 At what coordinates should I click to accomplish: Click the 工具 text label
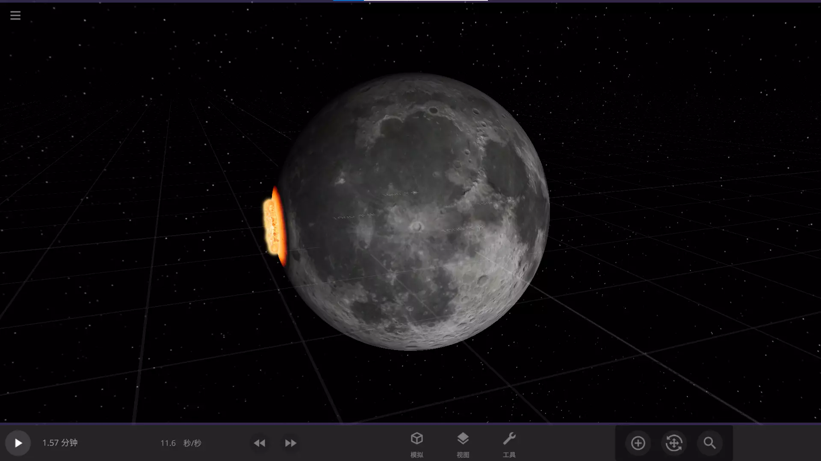(x=509, y=455)
